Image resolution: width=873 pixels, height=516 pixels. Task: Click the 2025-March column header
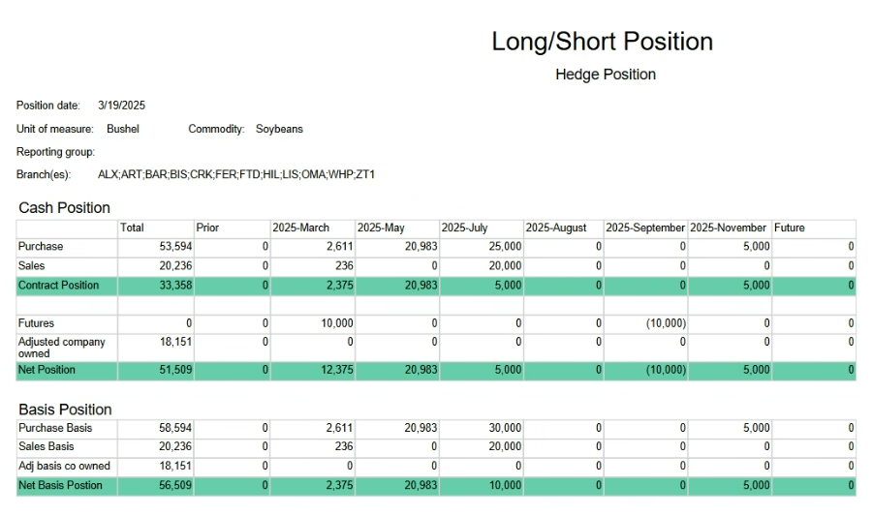[x=300, y=228]
